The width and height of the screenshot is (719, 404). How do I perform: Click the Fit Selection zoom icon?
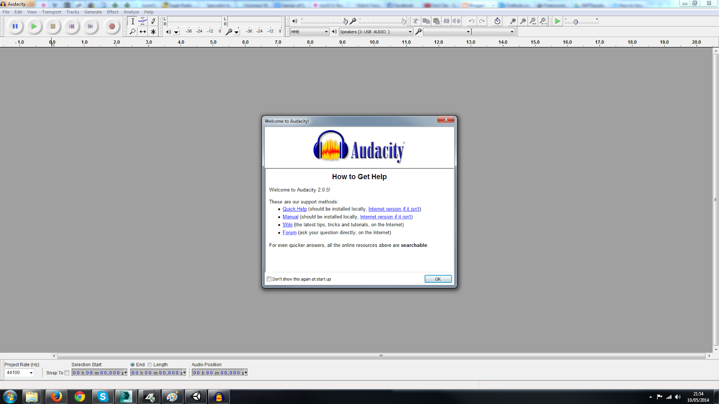point(533,21)
